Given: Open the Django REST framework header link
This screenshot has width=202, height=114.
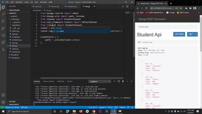Looking at the screenshot, I should 152,19.
